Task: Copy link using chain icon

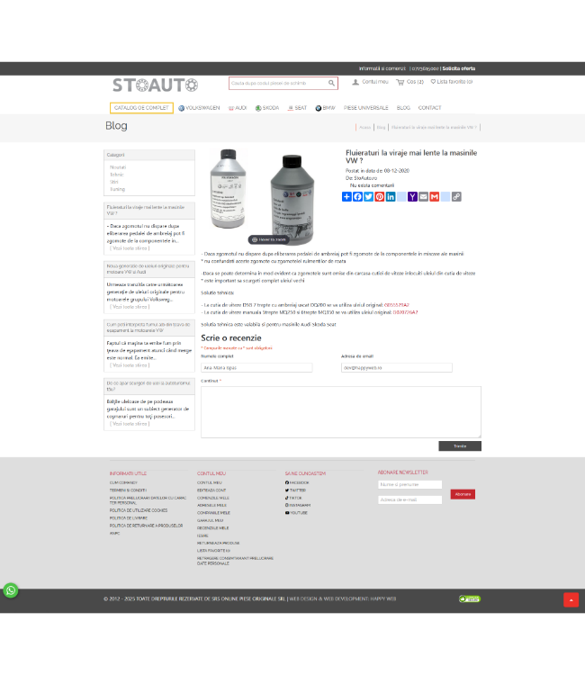Action: [456, 197]
